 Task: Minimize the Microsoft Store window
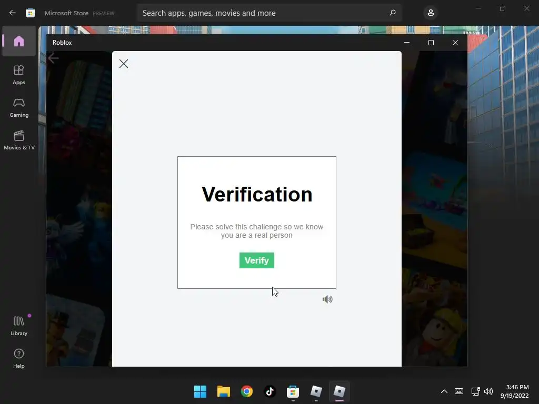tap(478, 8)
